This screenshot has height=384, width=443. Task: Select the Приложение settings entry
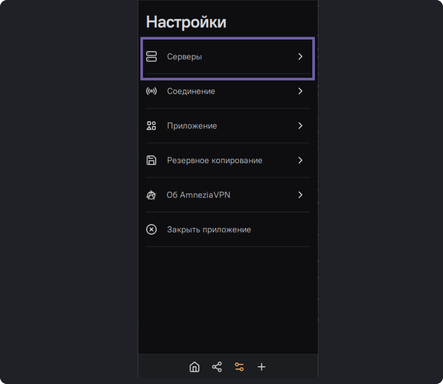[x=192, y=126]
